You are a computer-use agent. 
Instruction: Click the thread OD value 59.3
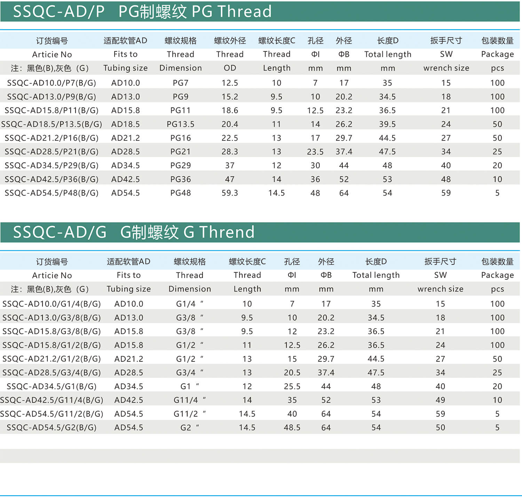pyautogui.click(x=230, y=193)
